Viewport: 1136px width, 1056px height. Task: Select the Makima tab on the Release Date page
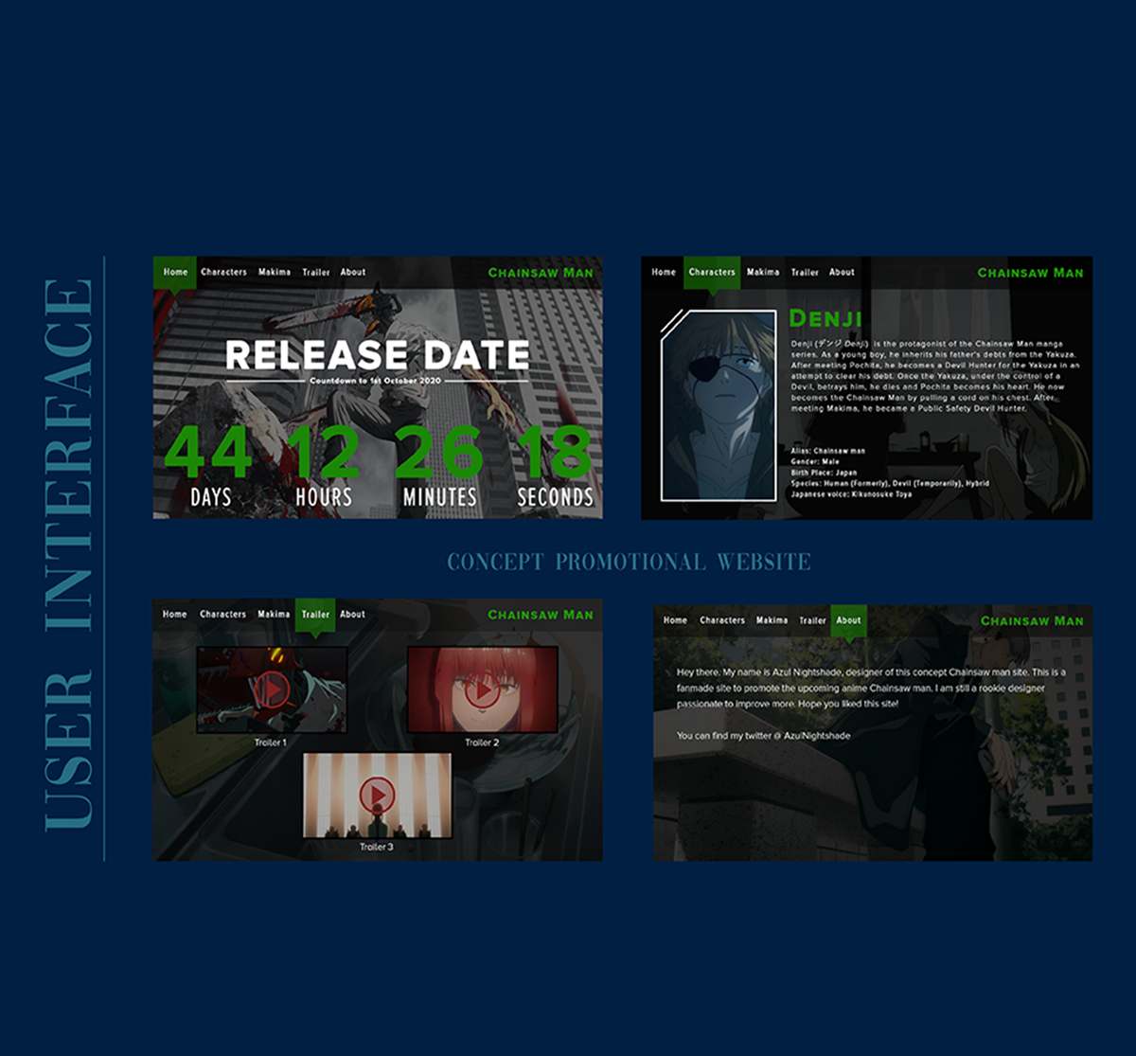tap(275, 272)
